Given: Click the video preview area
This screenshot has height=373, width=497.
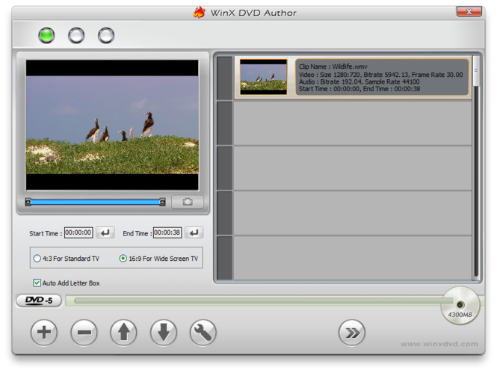Looking at the screenshot, I should (x=112, y=125).
